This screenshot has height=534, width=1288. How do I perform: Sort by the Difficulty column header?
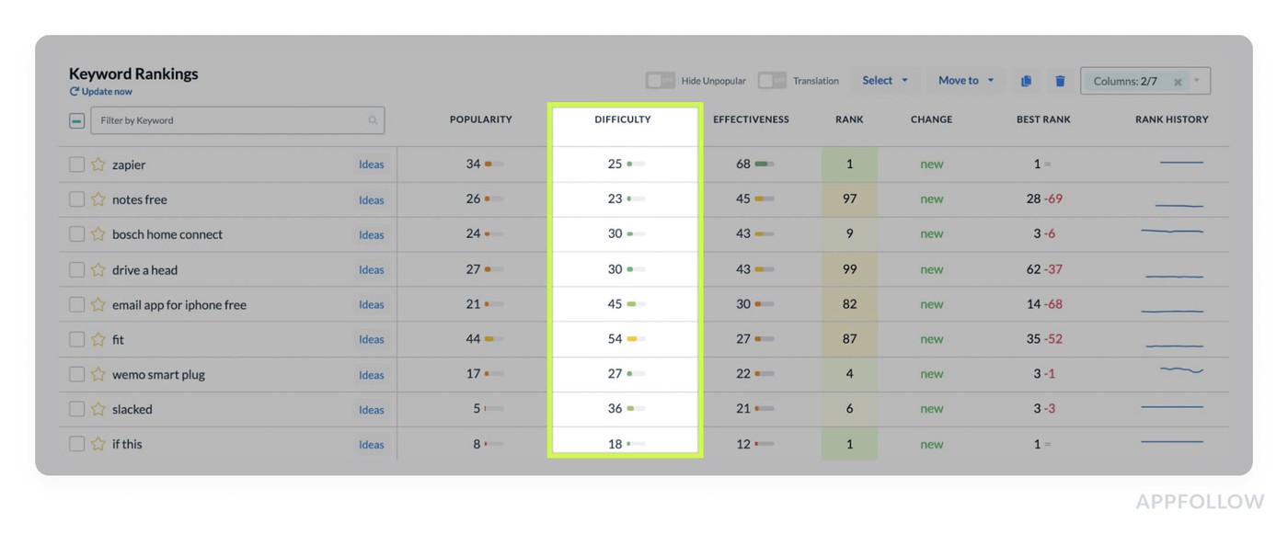point(622,119)
